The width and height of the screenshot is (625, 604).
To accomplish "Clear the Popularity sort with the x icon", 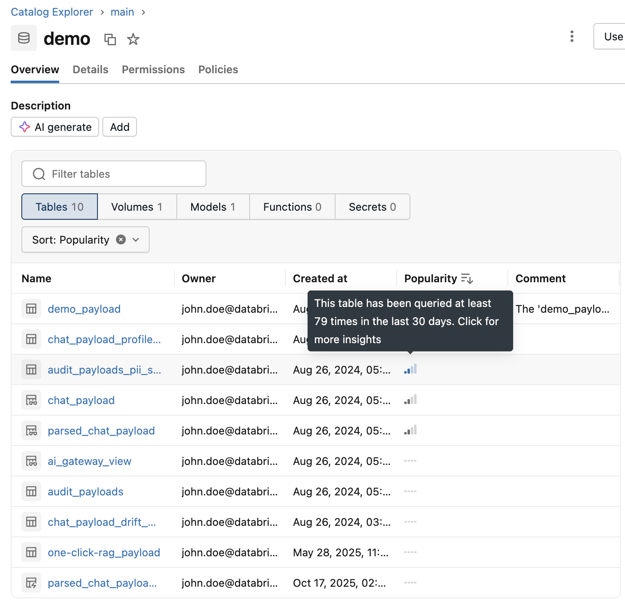I will point(121,239).
